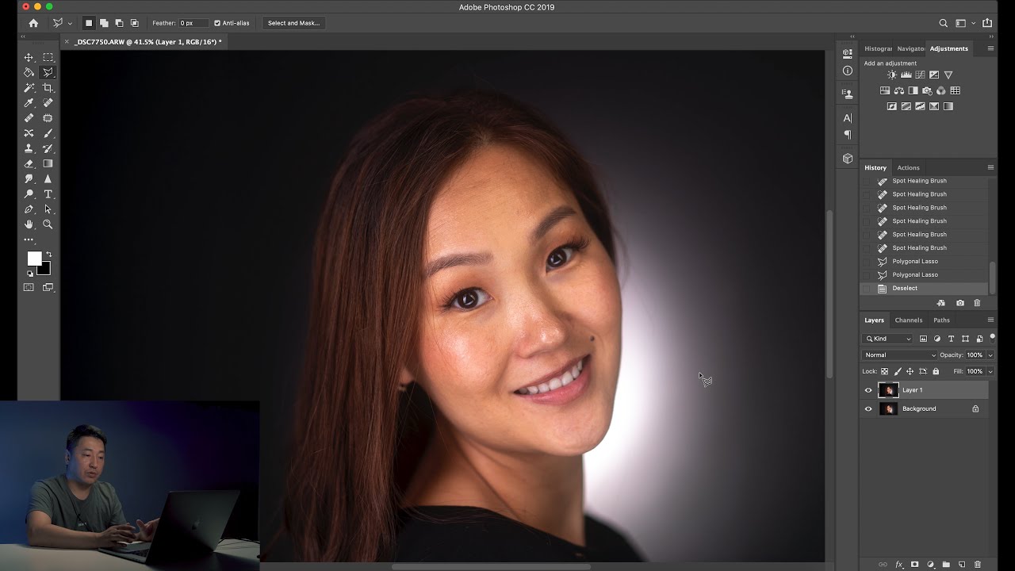Create new snapshot in History panel
This screenshot has width=1015, height=571.
click(960, 303)
